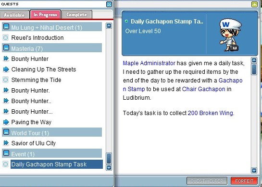The image size is (262, 187).
Task: Click the arrow icon beside Savior of Ulu City
Action: pyautogui.click(x=6, y=143)
